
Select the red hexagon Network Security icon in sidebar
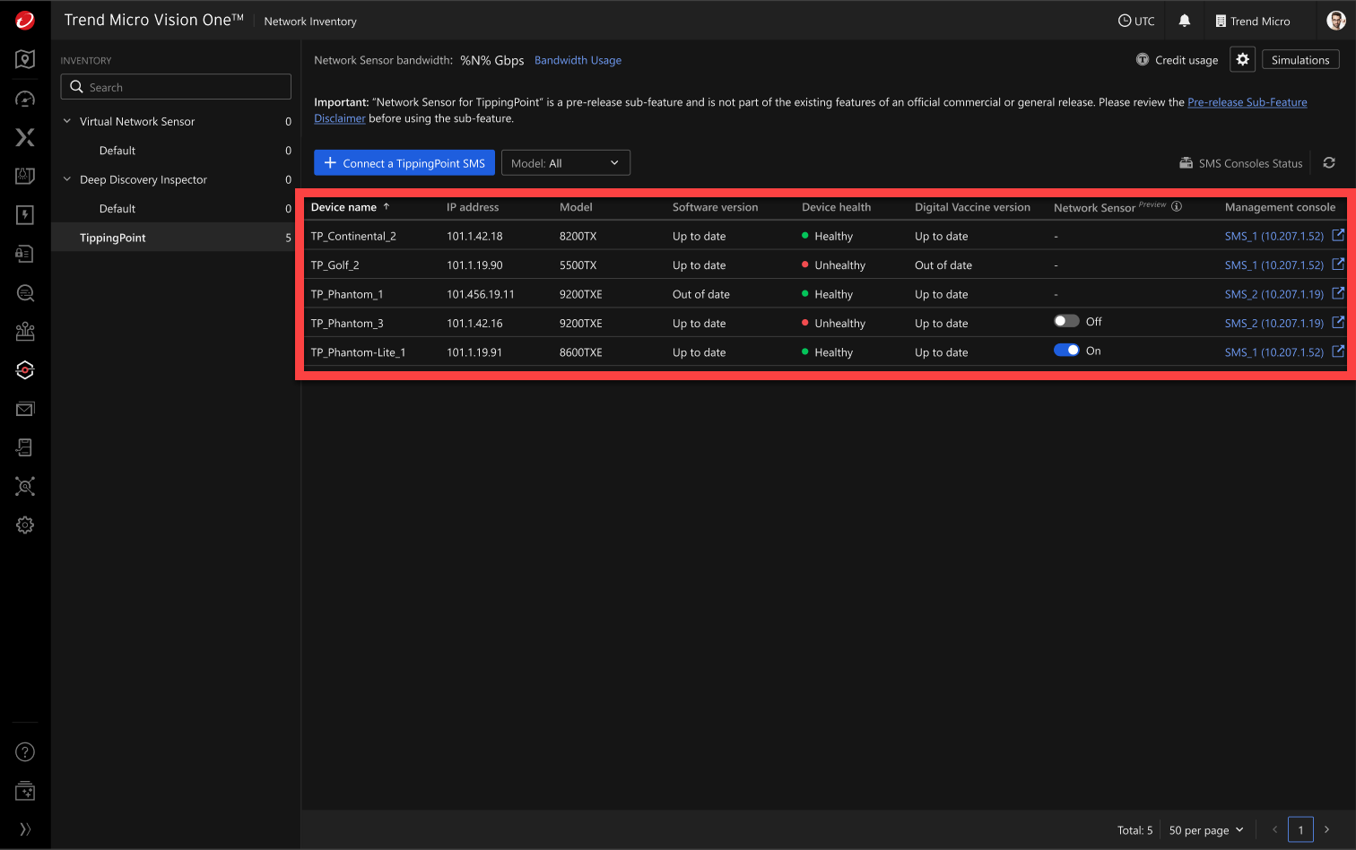point(24,369)
